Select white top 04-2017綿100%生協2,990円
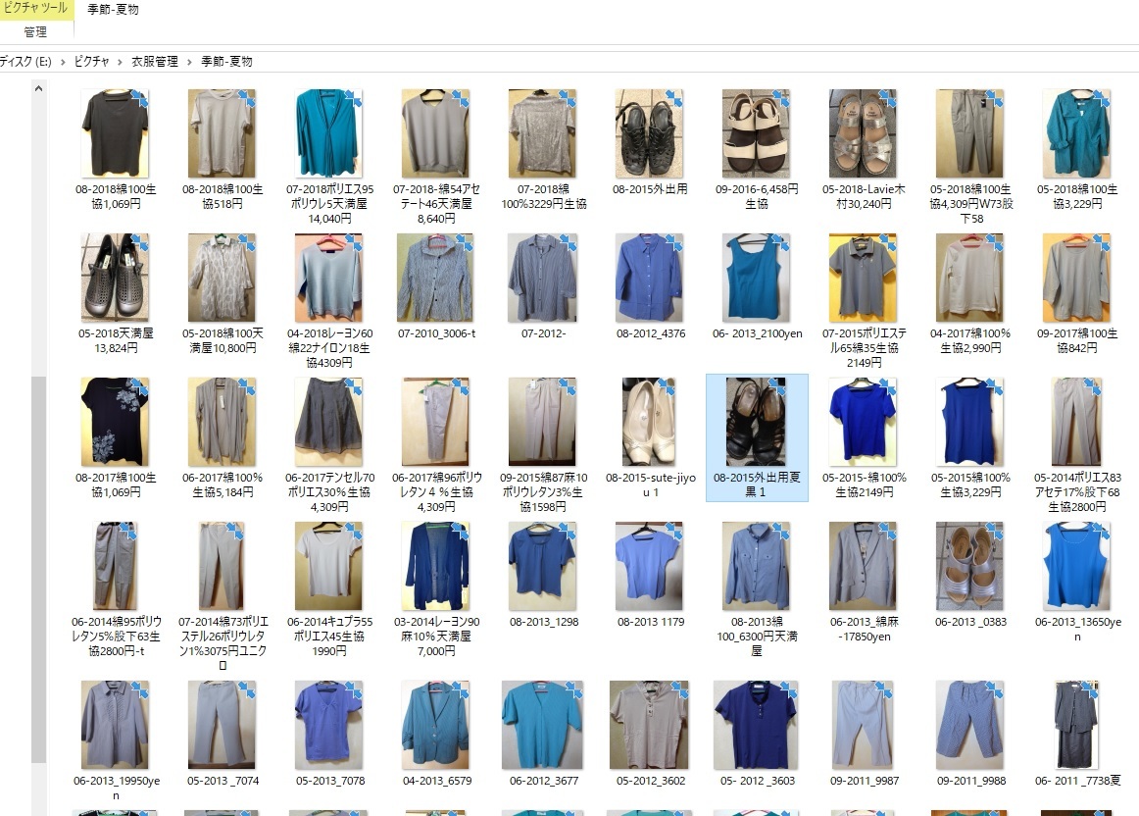Screen dimensions: 1139x816 coord(969,278)
